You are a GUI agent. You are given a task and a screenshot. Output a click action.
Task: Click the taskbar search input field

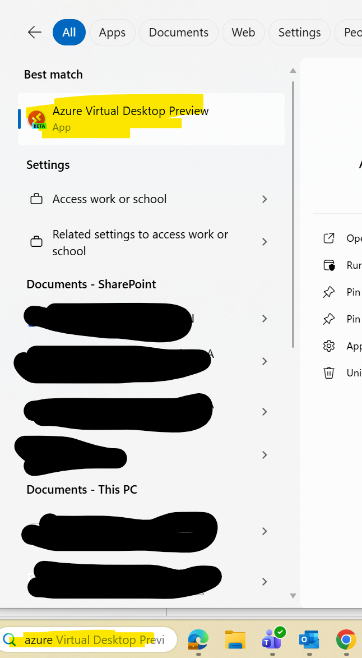[x=88, y=639]
